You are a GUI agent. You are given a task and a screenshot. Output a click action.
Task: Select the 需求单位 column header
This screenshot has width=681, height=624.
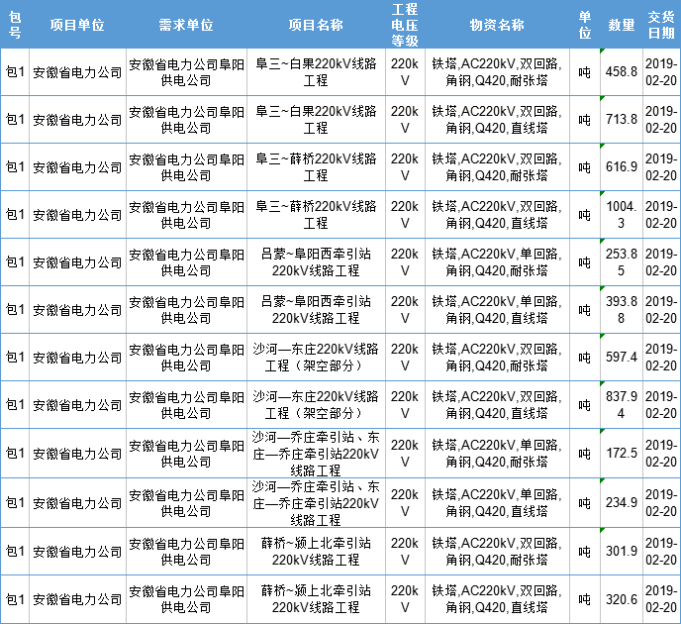(x=186, y=25)
